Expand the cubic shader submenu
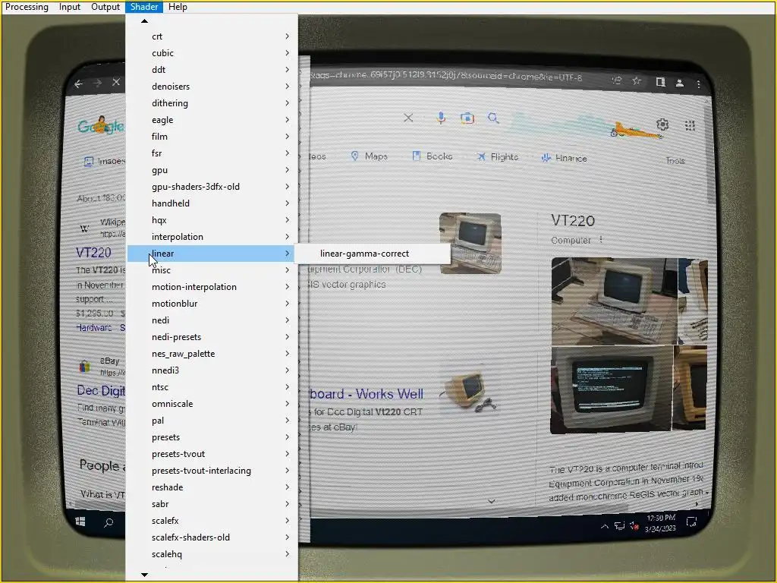This screenshot has height=583, width=777. pyautogui.click(x=212, y=53)
